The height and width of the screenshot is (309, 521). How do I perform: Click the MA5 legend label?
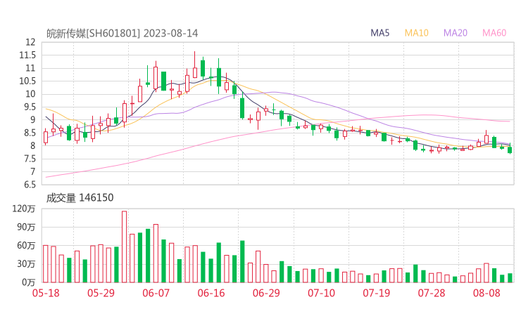tap(379, 33)
